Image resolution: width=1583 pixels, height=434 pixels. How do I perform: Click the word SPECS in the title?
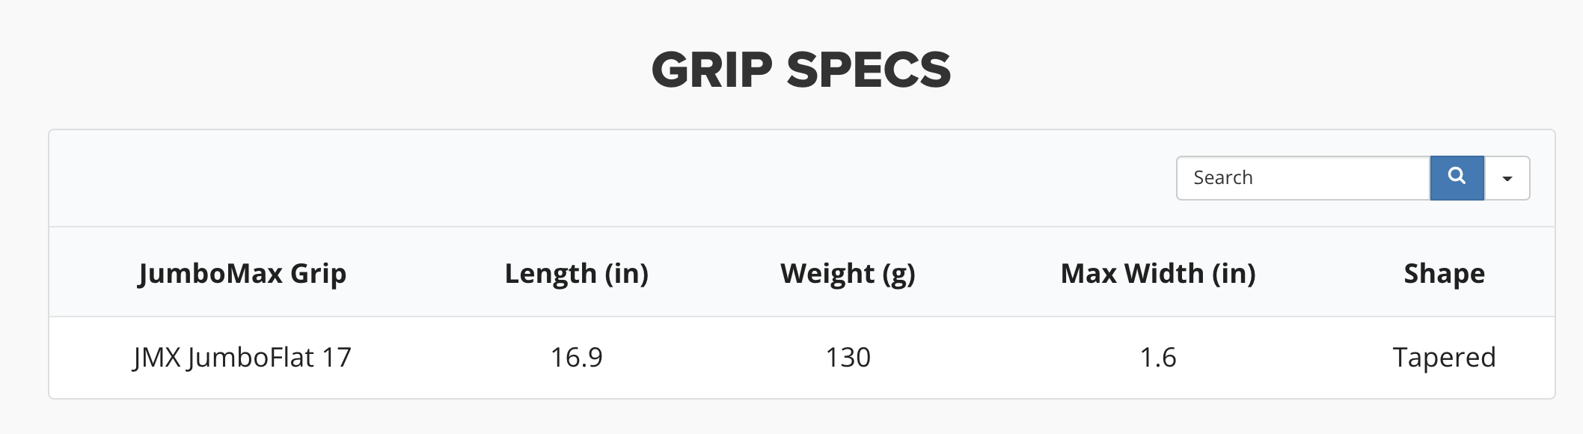pos(869,70)
